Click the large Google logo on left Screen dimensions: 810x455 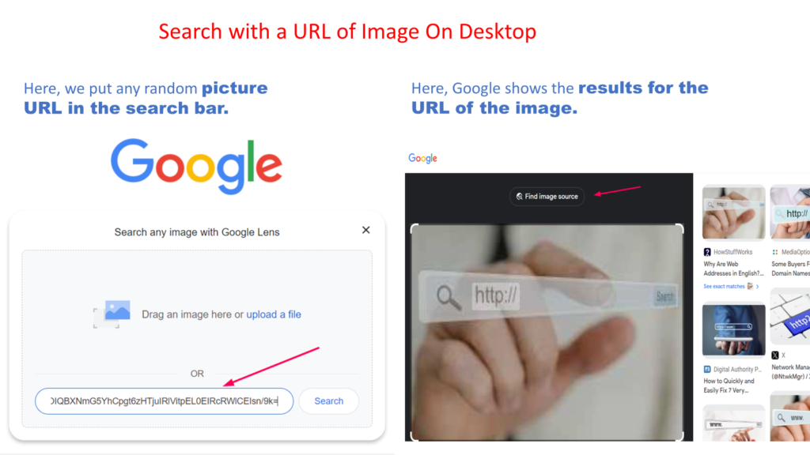[196, 166]
